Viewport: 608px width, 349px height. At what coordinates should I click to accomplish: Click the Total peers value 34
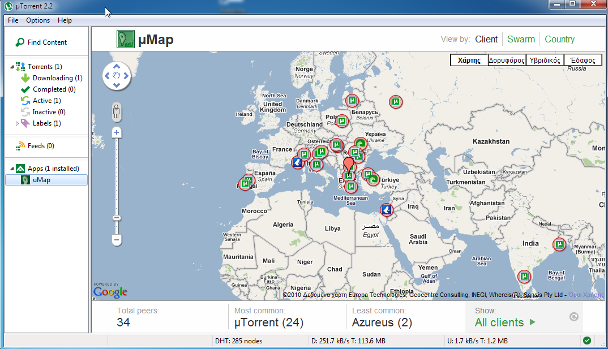pyautogui.click(x=123, y=322)
